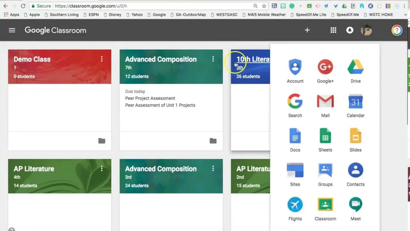Close the Google apps grid launcher
This screenshot has width=410, height=231.
(333, 30)
